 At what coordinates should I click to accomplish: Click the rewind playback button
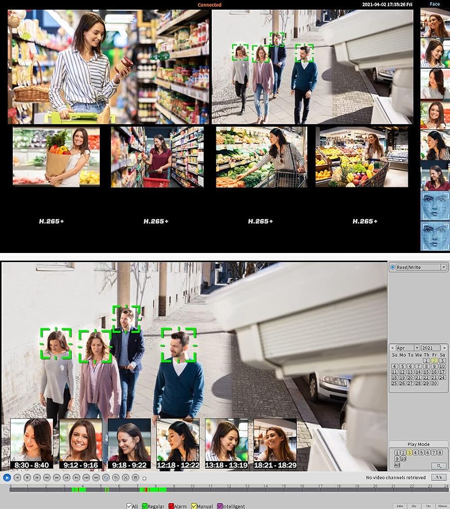click(47, 478)
